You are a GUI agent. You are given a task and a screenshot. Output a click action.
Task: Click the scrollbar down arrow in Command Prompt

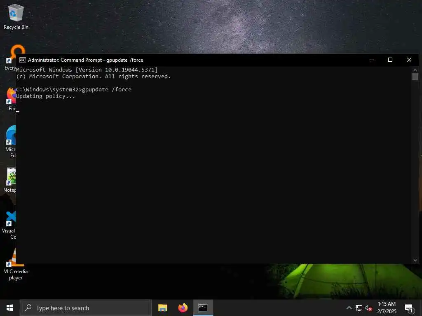[415, 260]
